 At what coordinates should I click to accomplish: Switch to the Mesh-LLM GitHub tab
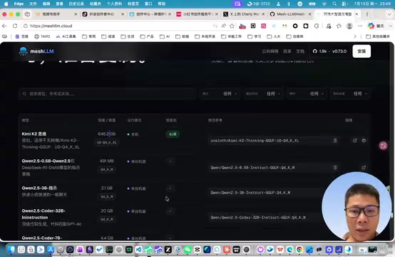coord(289,14)
